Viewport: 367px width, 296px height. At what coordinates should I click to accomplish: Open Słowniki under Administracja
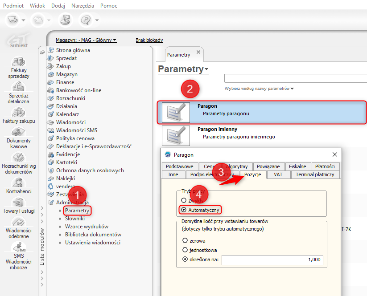[x=75, y=219]
